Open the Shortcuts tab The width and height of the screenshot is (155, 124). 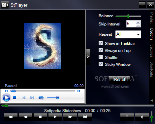point(152,69)
